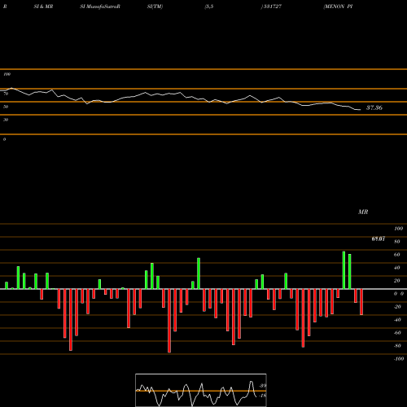
Task: Click the 'SI & MR' header label
Action: tap(43, 7)
